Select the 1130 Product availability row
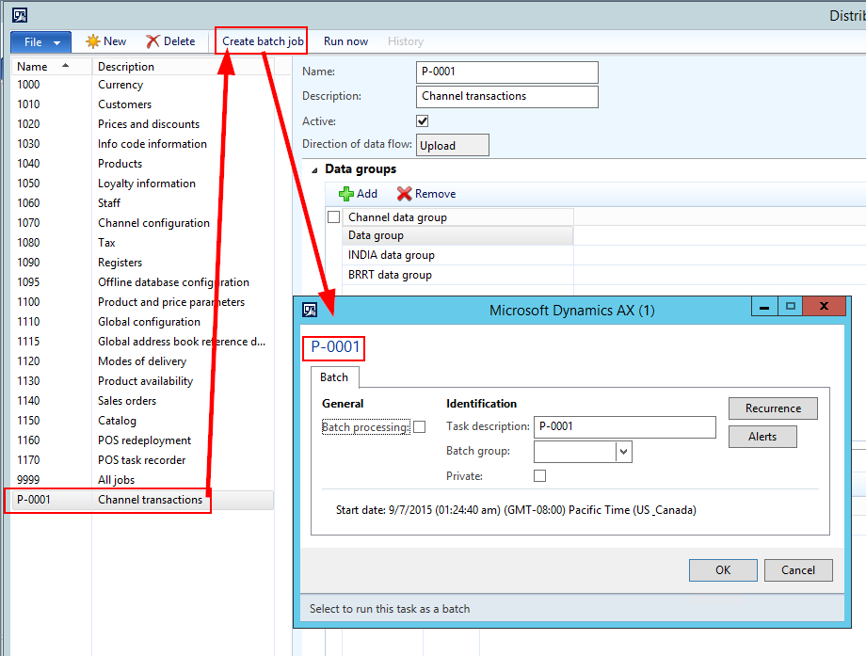This screenshot has width=866, height=656. pyautogui.click(x=142, y=381)
